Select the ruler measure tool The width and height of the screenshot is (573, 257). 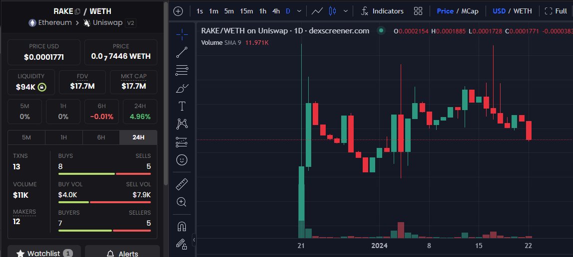point(182,184)
